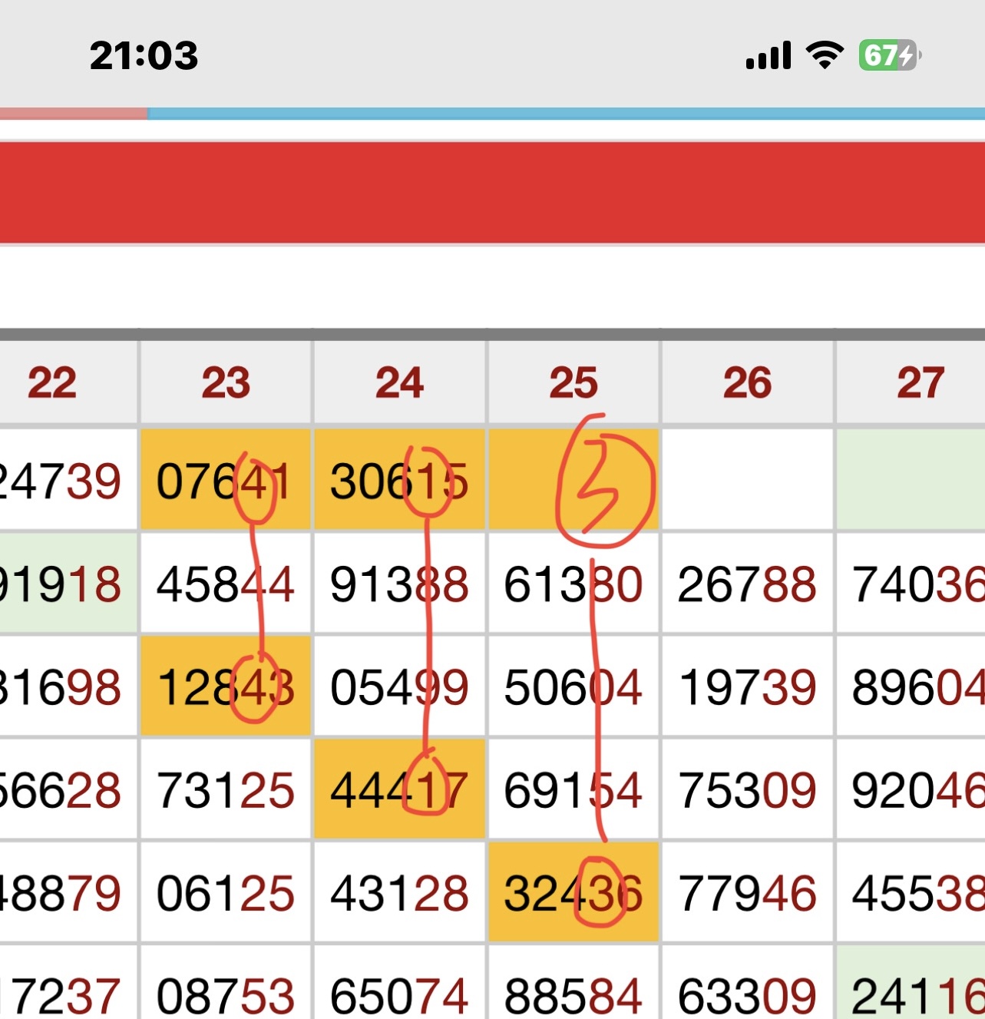Image resolution: width=985 pixels, height=1019 pixels.
Task: Click the cell showing 26788
Action: [x=746, y=584]
